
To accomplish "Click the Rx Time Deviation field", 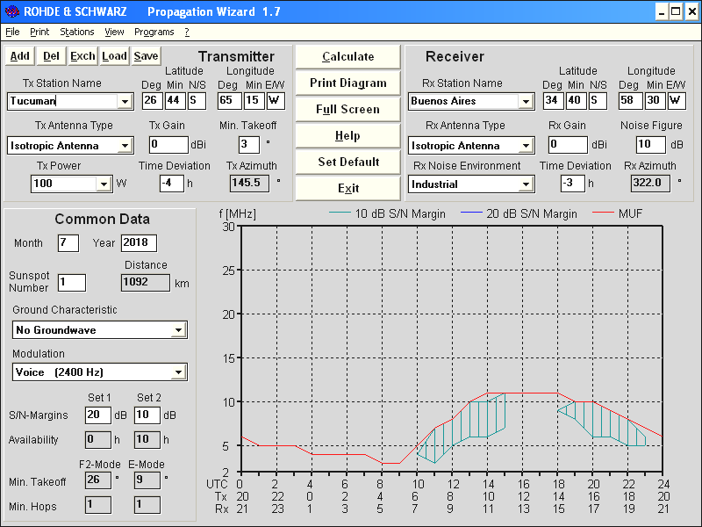I will (x=573, y=184).
